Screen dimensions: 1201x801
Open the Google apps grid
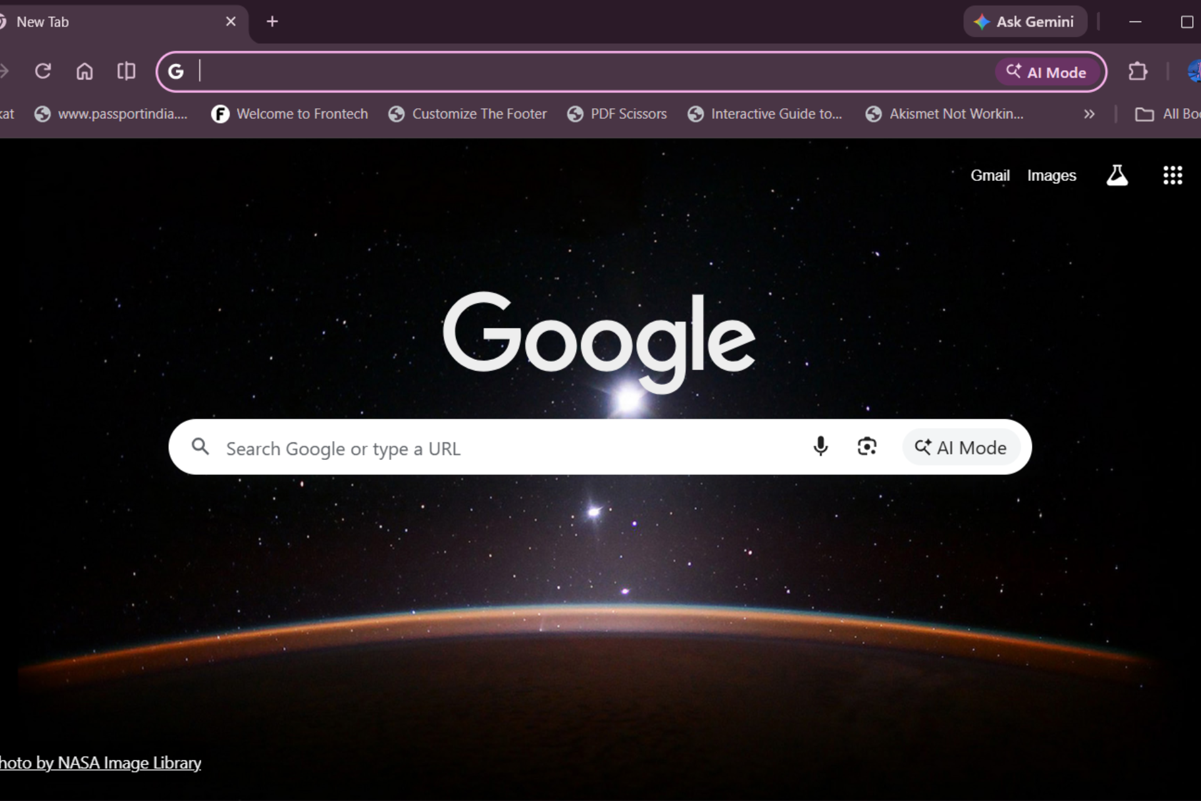1172,175
